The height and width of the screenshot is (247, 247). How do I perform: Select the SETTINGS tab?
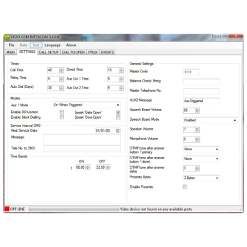pyautogui.click(x=27, y=51)
